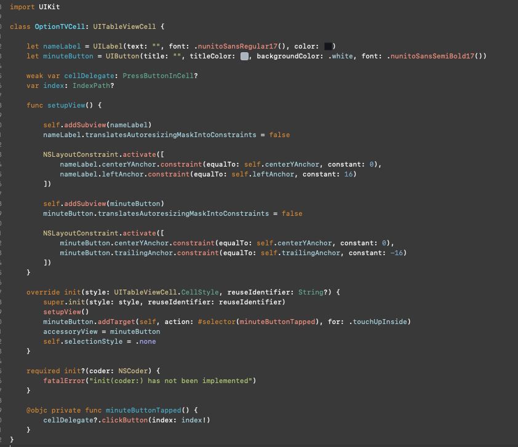Select the "PressButtonInCell" protocol type
The image size is (518, 447).
pyautogui.click(x=158, y=76)
